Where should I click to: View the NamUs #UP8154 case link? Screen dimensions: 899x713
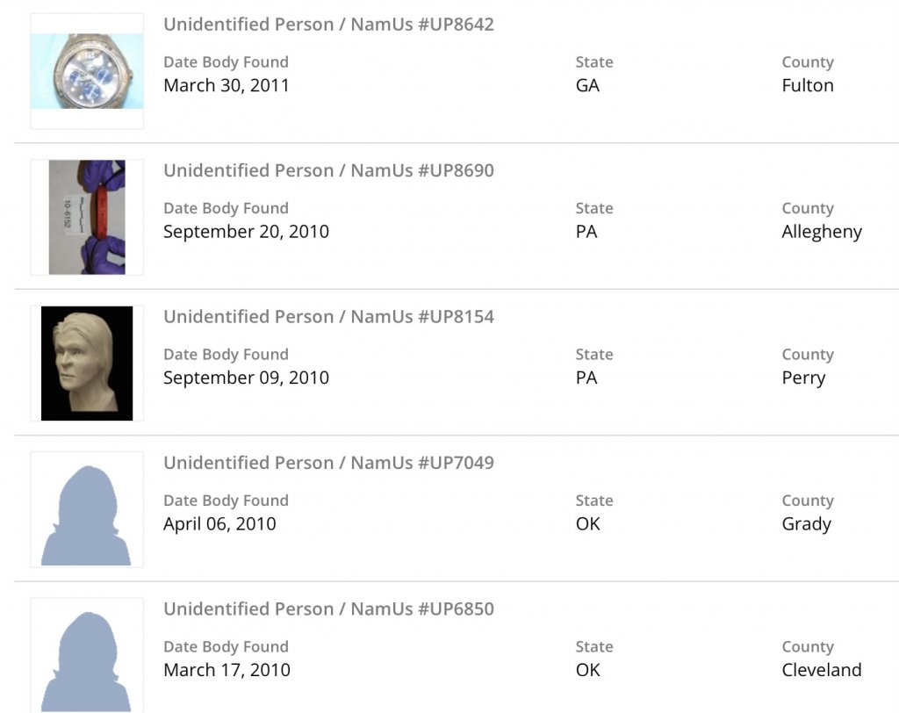coord(328,316)
